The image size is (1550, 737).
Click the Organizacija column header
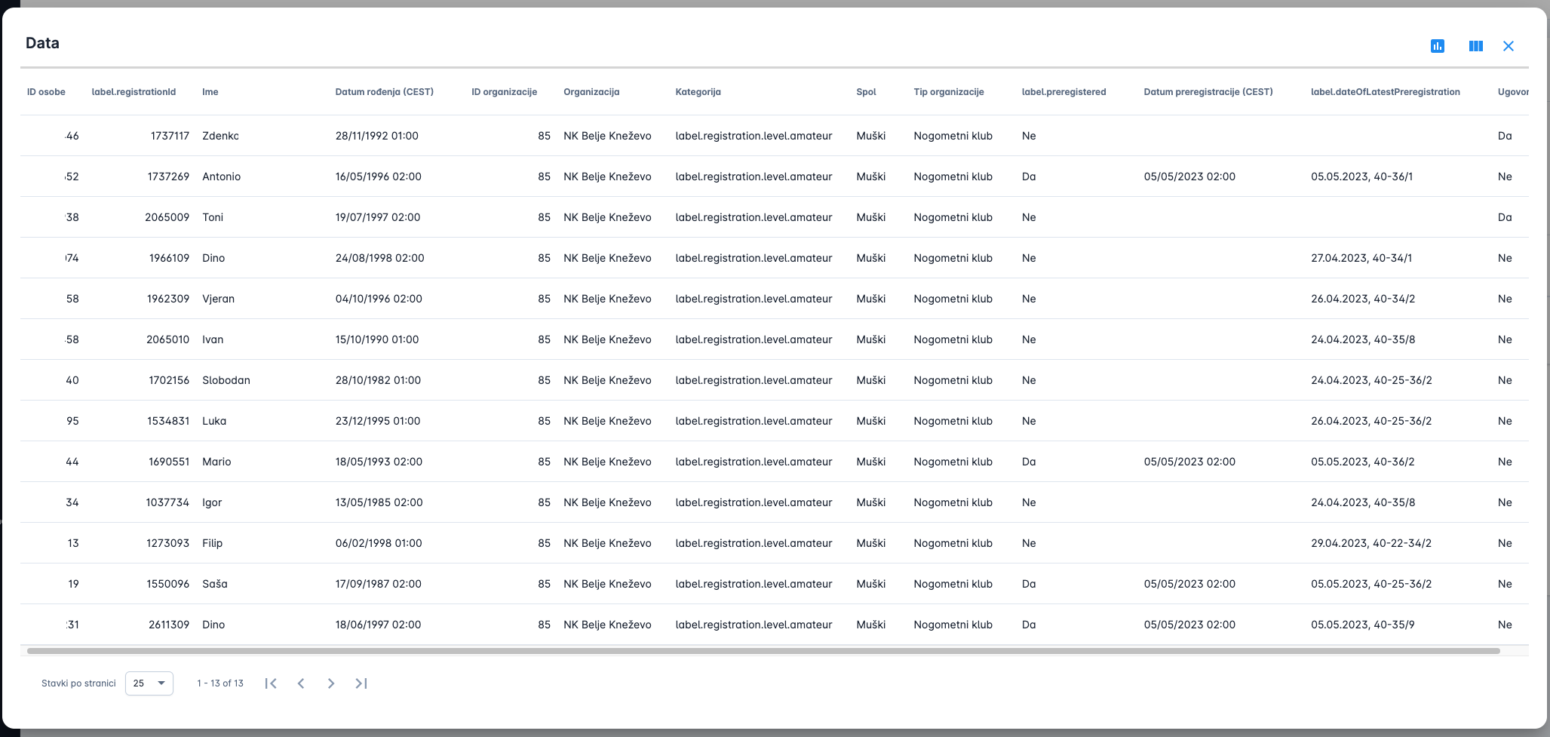tap(591, 92)
